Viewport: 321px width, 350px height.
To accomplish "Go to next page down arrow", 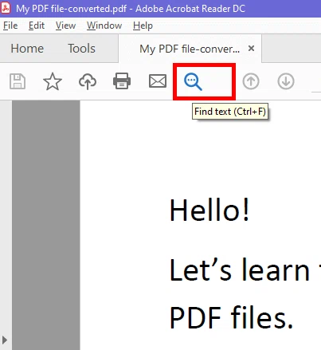I will tap(286, 81).
